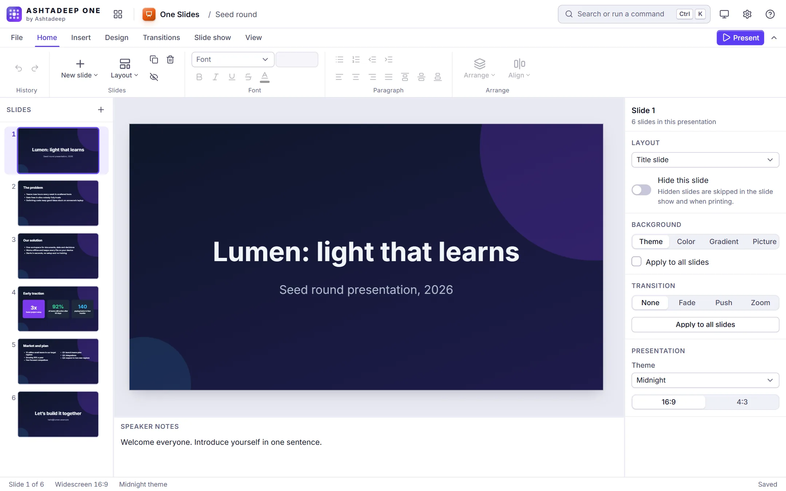This screenshot has width=786, height=491.
Task: Open the help question mark icon
Action: coord(770,14)
